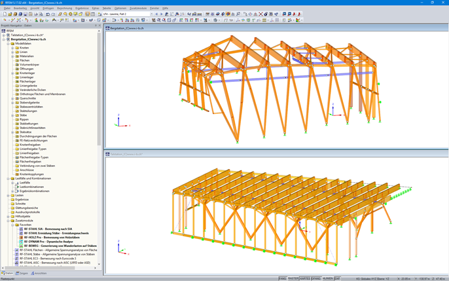Close the Projekt-Navigator panel
449x281 pixels.
[x=99, y=26]
